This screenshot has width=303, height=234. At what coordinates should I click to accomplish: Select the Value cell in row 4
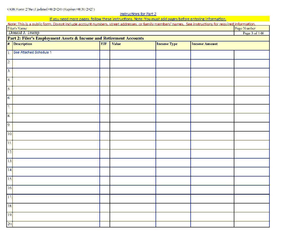click(133, 82)
